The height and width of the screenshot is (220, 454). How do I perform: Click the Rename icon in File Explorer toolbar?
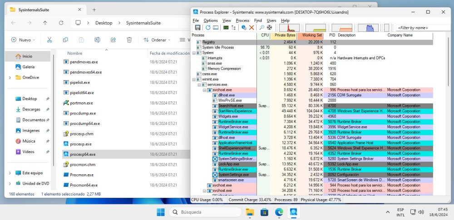(x=97, y=40)
